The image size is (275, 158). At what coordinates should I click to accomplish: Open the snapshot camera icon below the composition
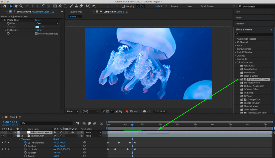(x=144, y=111)
